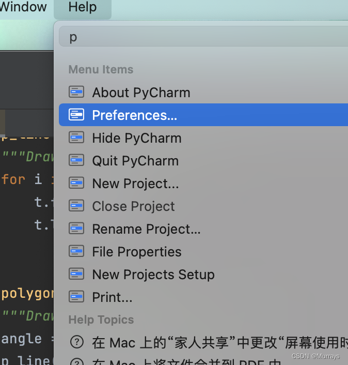Click the icon beside Rename Project...
The image size is (348, 365).
[76, 229]
